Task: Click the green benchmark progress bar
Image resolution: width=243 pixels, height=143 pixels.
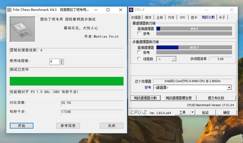Action: pyautogui.click(x=67, y=81)
